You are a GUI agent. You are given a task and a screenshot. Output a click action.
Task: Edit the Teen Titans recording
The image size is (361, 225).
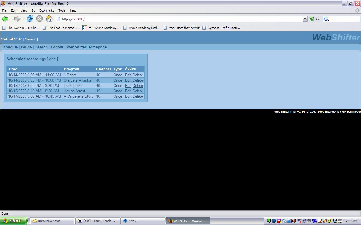pyautogui.click(x=128, y=85)
